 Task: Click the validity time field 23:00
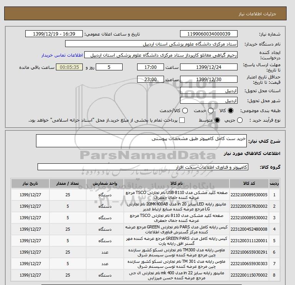tap(151, 79)
